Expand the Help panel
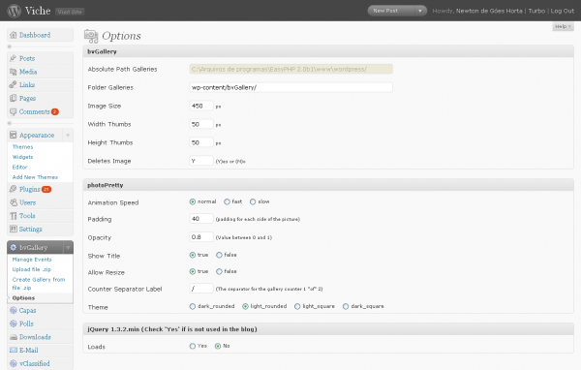The image size is (581, 370). tap(563, 26)
